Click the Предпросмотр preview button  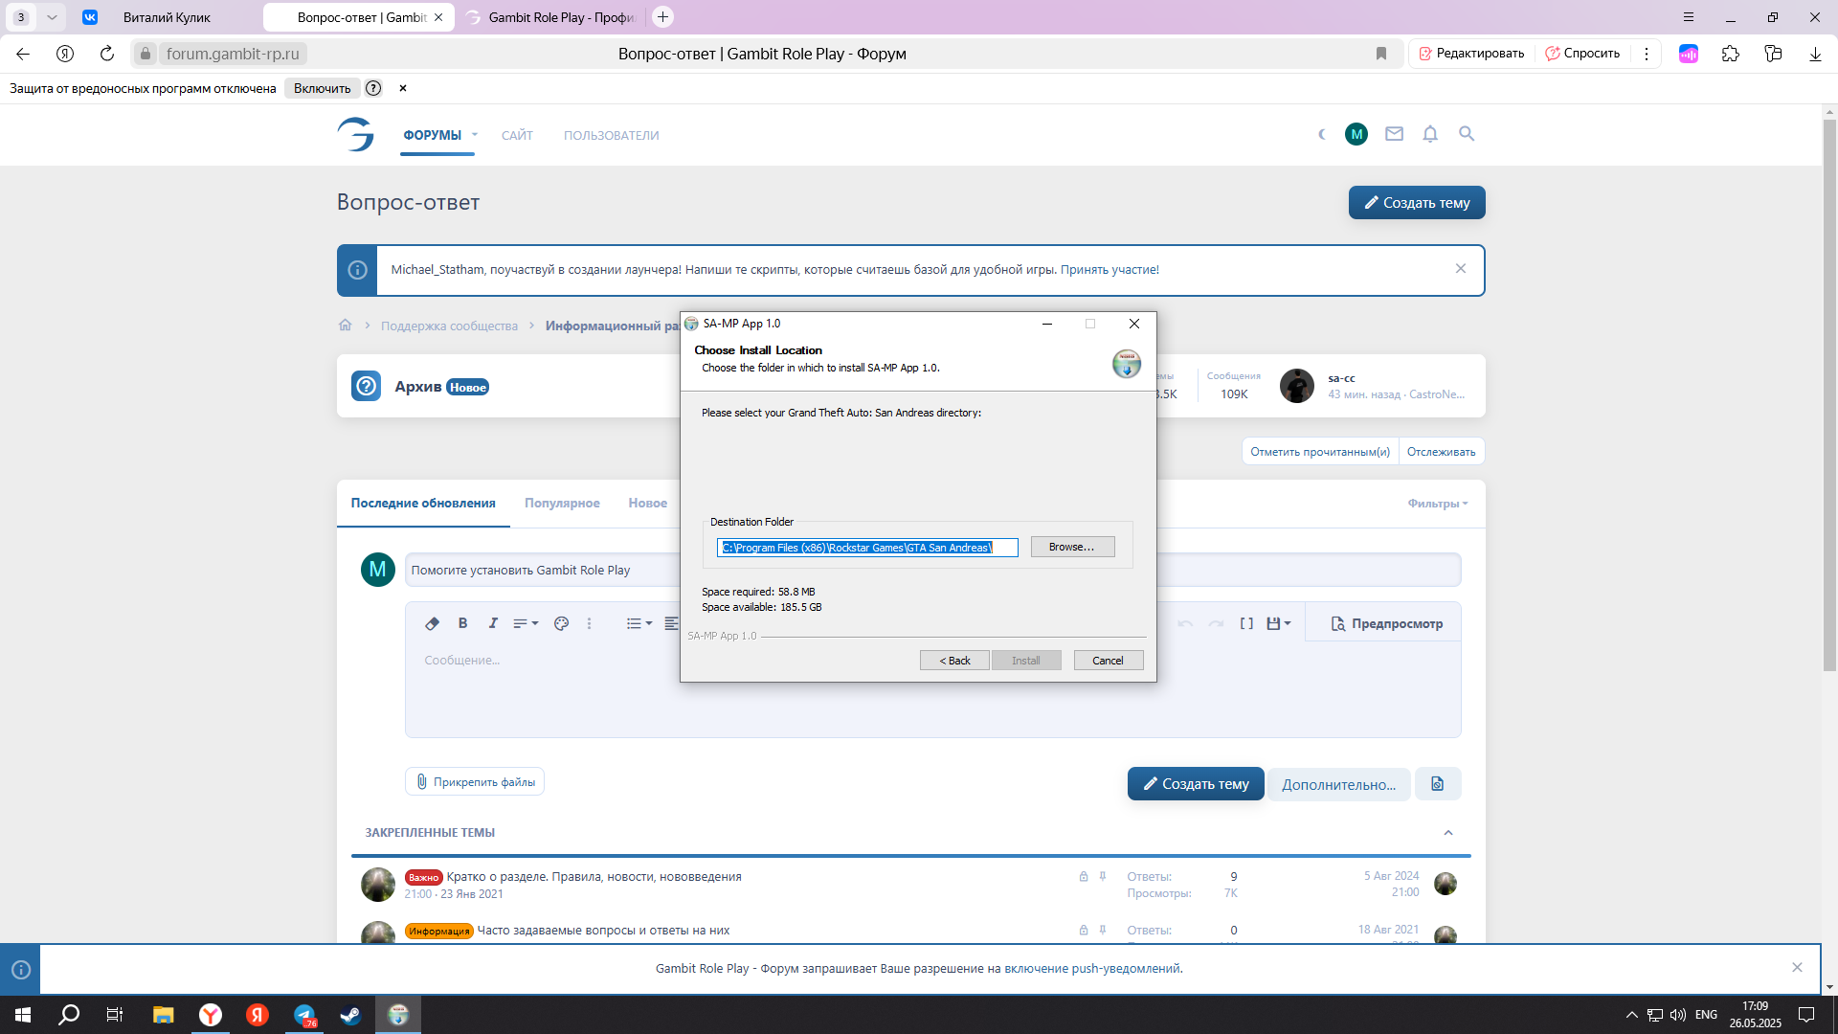point(1386,623)
